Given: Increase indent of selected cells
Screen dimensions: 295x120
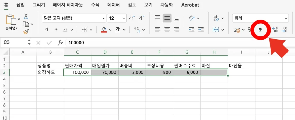Looking at the screenshot, I should tap(201, 30).
